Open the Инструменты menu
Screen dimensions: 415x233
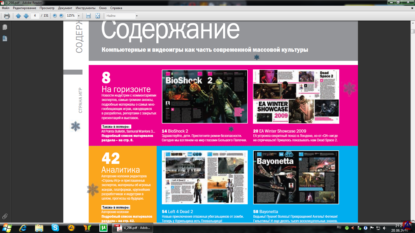85,8
